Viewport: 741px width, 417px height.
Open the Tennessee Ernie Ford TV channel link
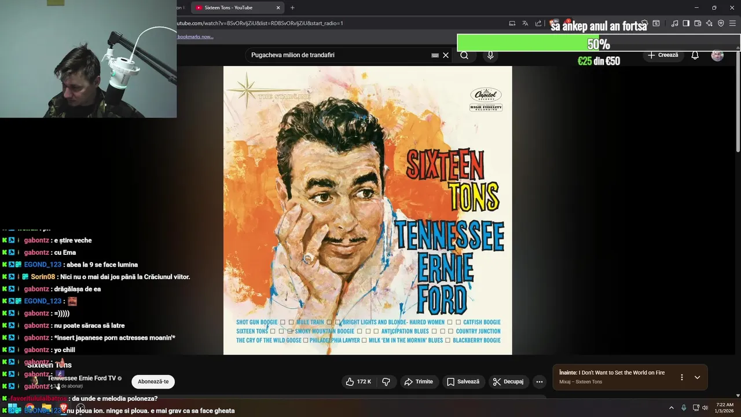coord(82,378)
